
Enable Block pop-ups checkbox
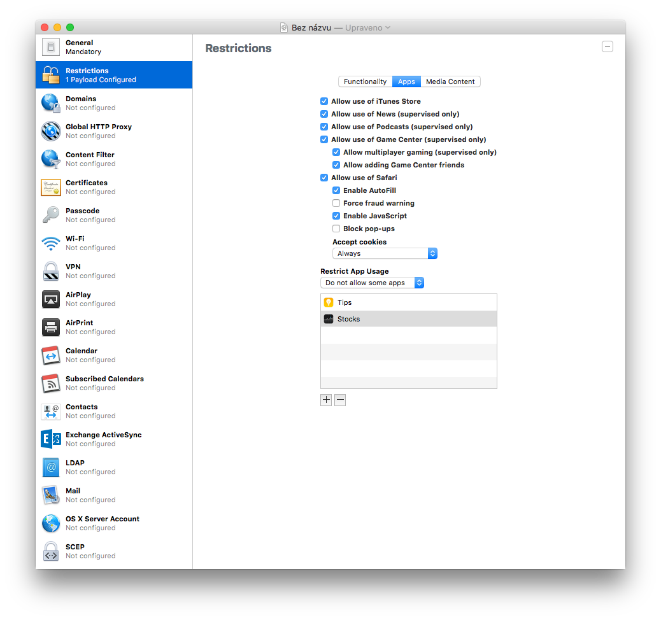point(336,229)
